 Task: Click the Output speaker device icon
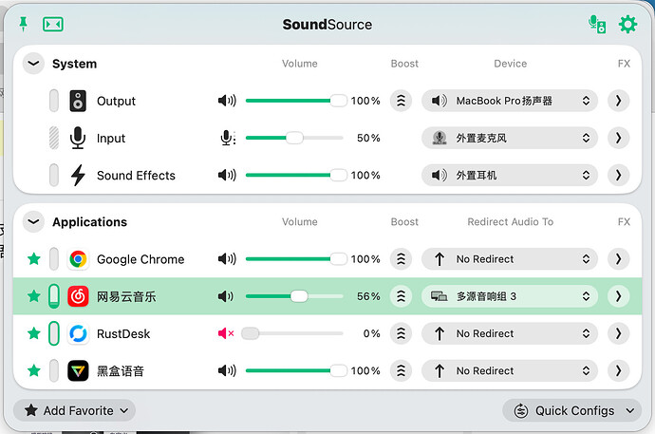click(x=78, y=101)
